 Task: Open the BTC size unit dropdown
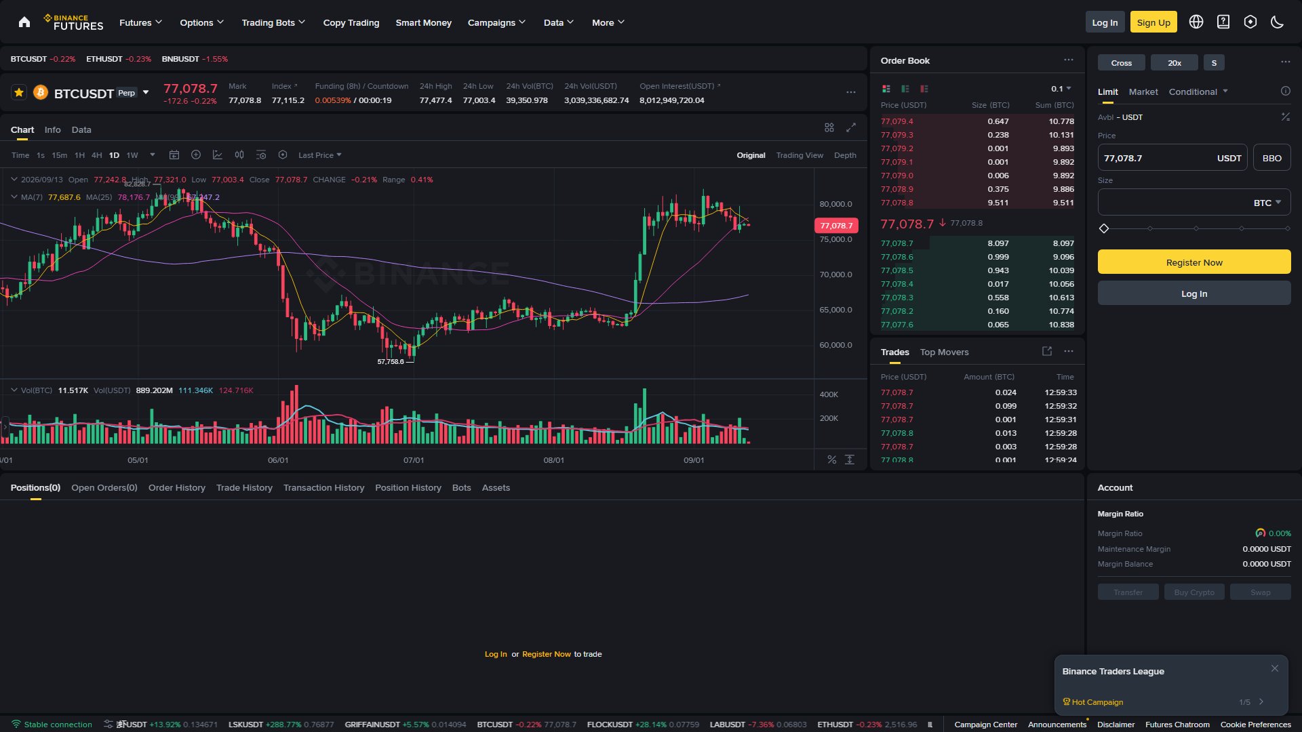pyautogui.click(x=1267, y=203)
